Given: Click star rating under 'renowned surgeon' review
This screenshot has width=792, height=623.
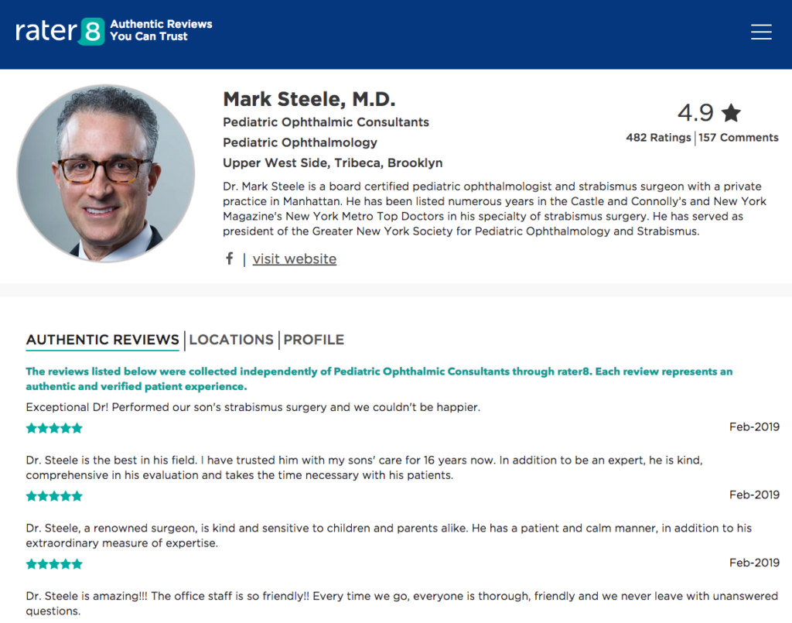Looking at the screenshot, I should pyautogui.click(x=54, y=564).
